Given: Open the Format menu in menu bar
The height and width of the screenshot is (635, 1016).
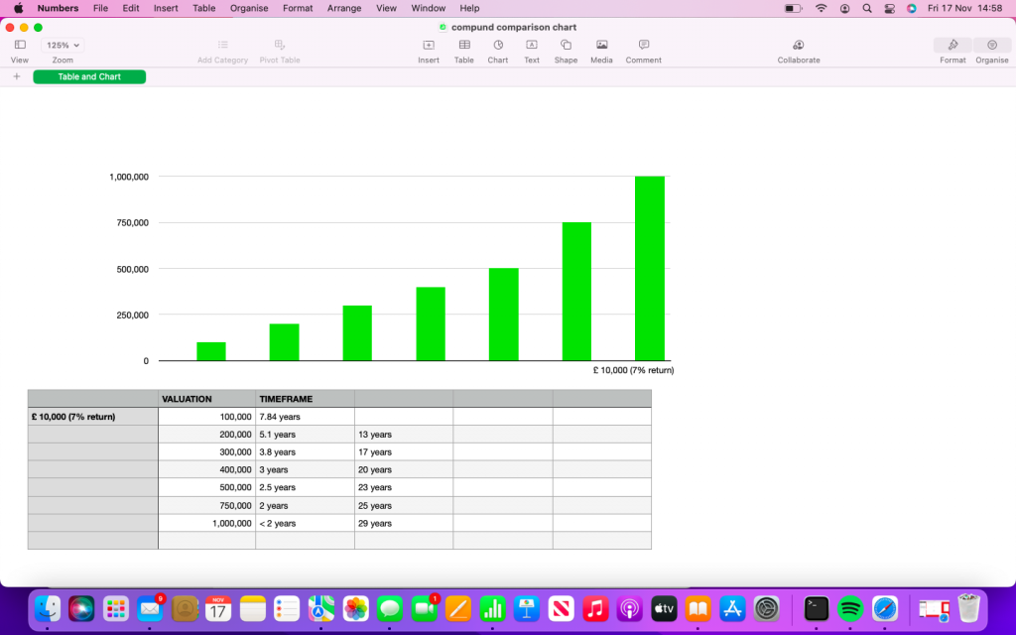Looking at the screenshot, I should (x=298, y=8).
